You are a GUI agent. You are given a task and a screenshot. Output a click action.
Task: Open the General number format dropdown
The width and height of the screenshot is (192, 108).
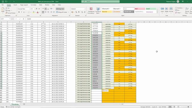[85, 9]
